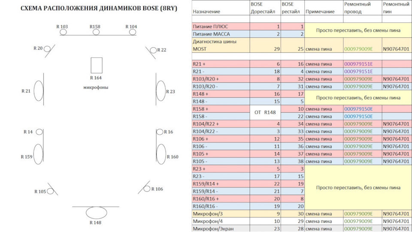Click the note 'Просто переставить' beside Питание rows
The width and height of the screenshot is (412, 232).
pyautogui.click(x=358, y=30)
